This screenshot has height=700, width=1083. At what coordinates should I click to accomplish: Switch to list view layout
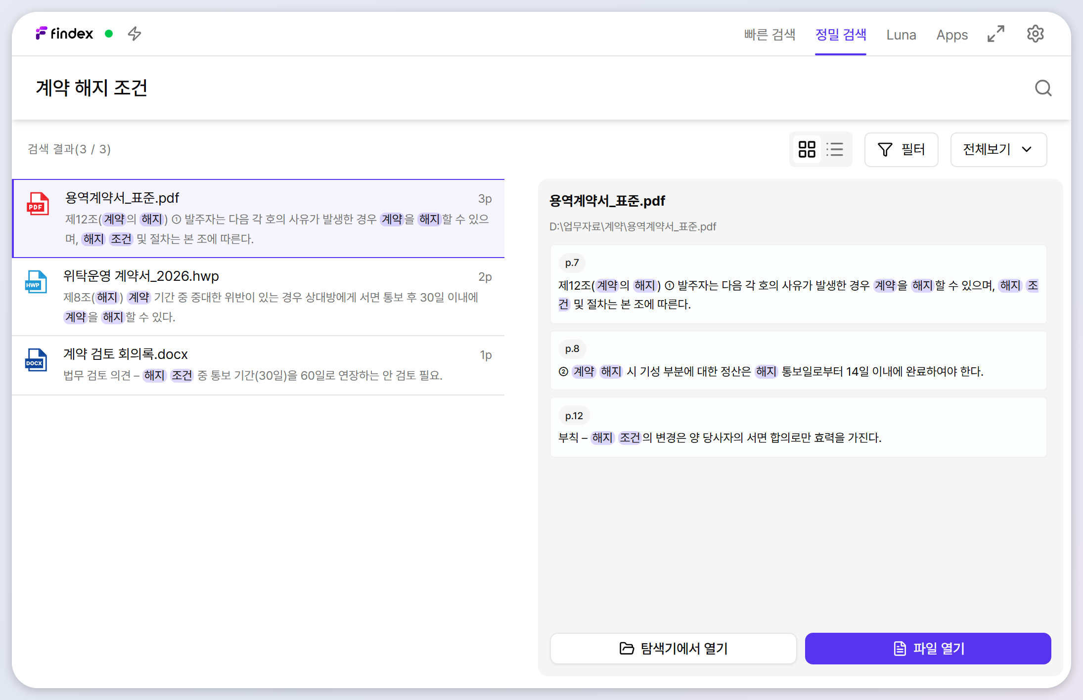[x=835, y=149]
